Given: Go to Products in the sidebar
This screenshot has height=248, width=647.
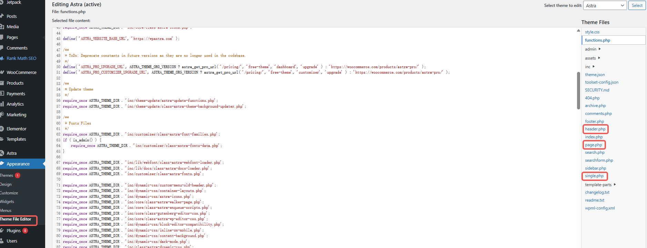Looking at the screenshot, I should tap(15, 83).
